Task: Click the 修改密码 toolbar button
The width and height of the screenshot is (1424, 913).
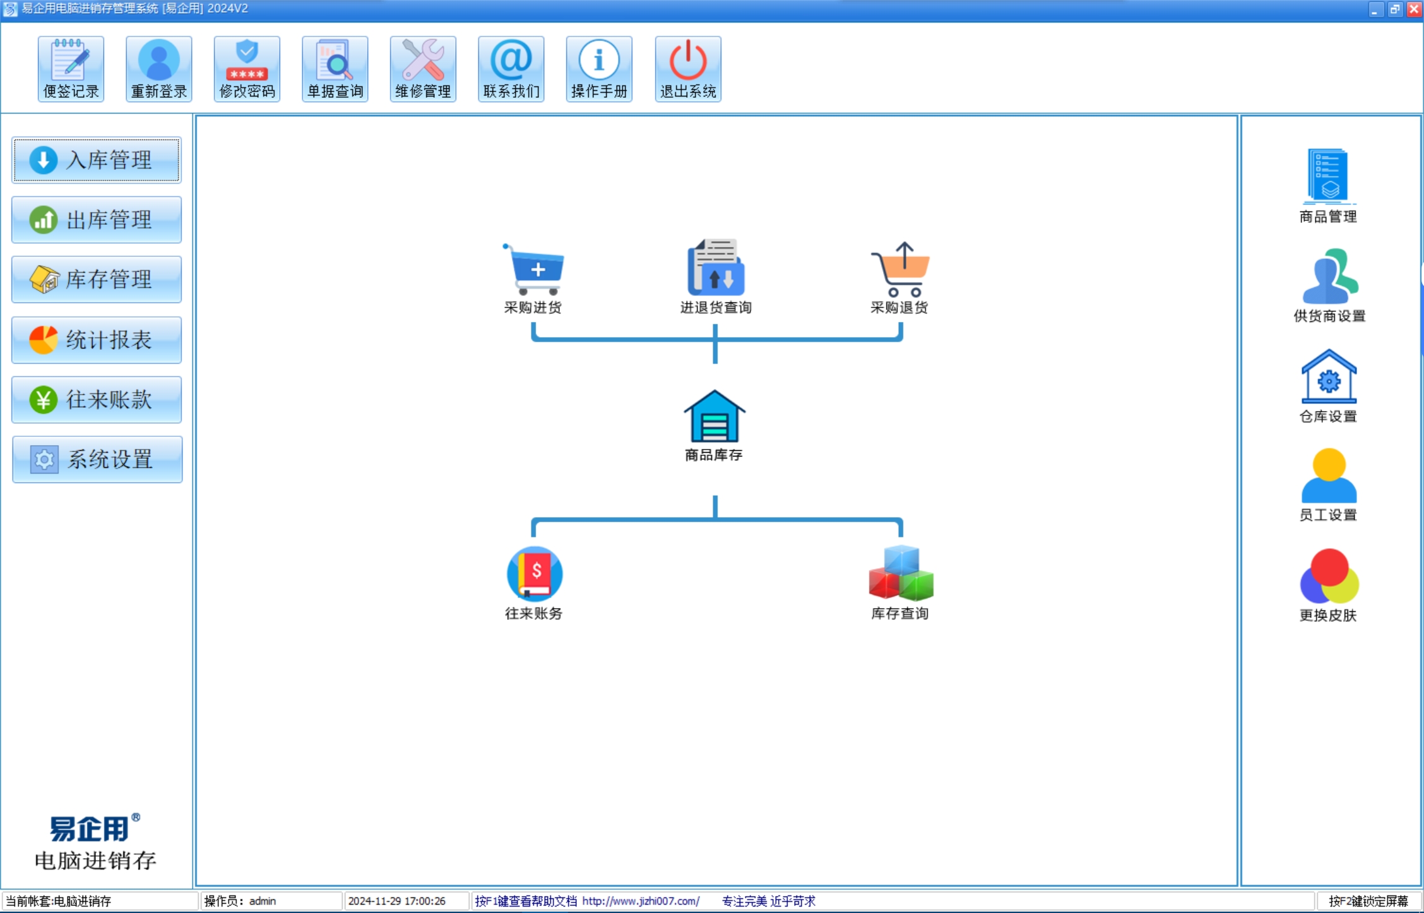Action: (247, 69)
